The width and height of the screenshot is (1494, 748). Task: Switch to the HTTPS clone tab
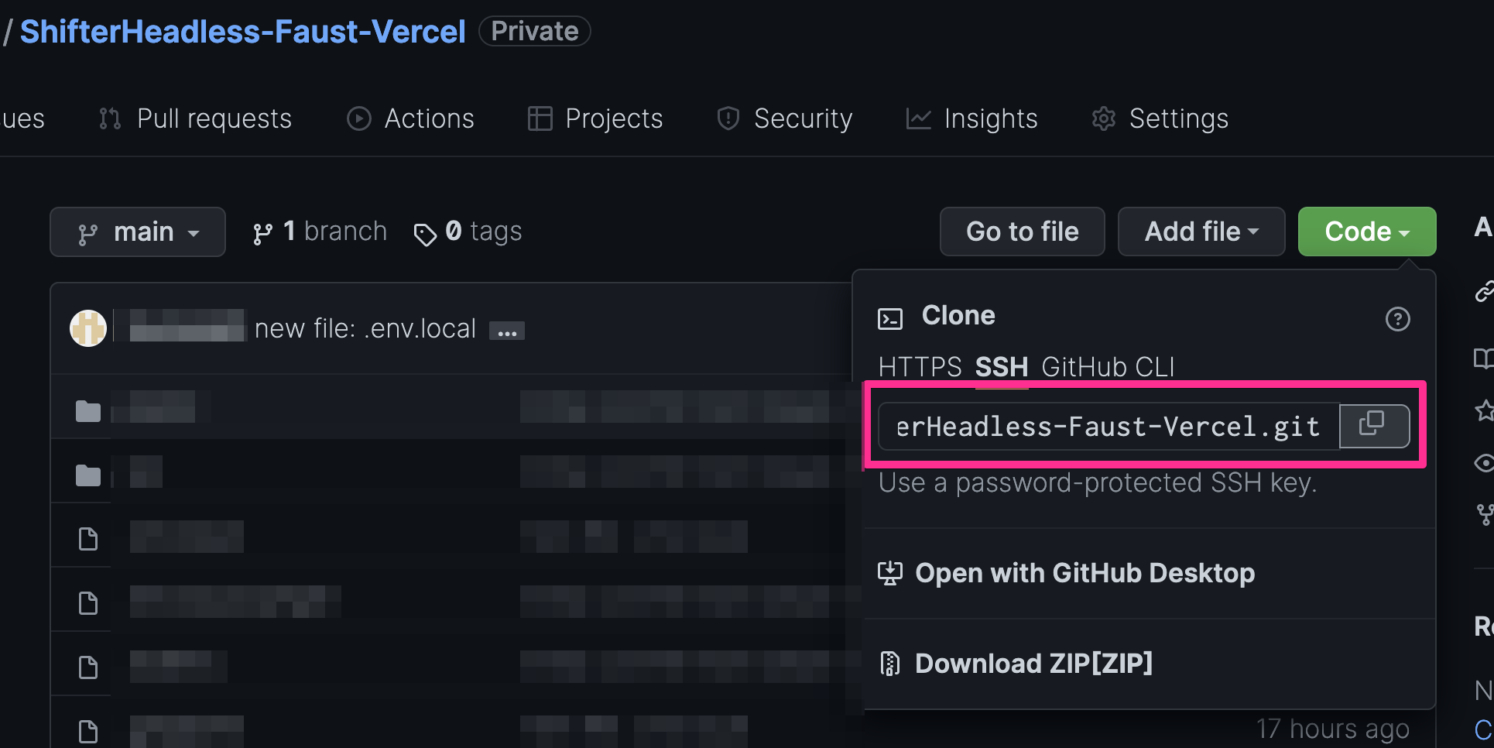point(920,366)
